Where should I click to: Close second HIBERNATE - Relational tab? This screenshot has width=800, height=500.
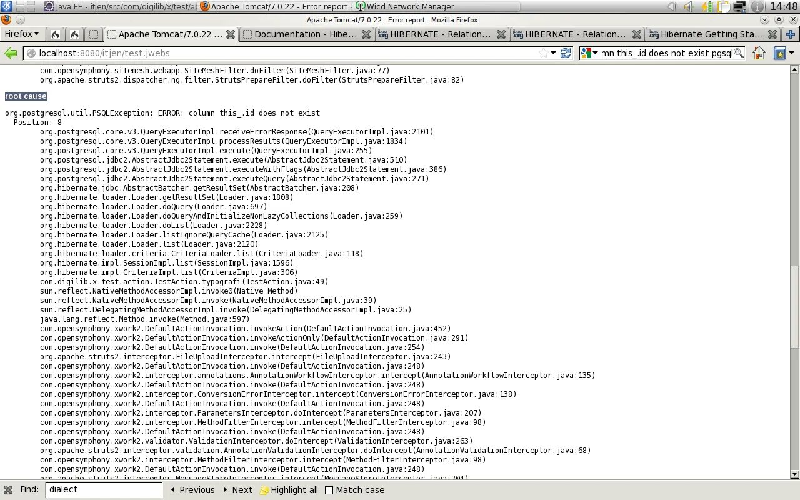click(637, 34)
